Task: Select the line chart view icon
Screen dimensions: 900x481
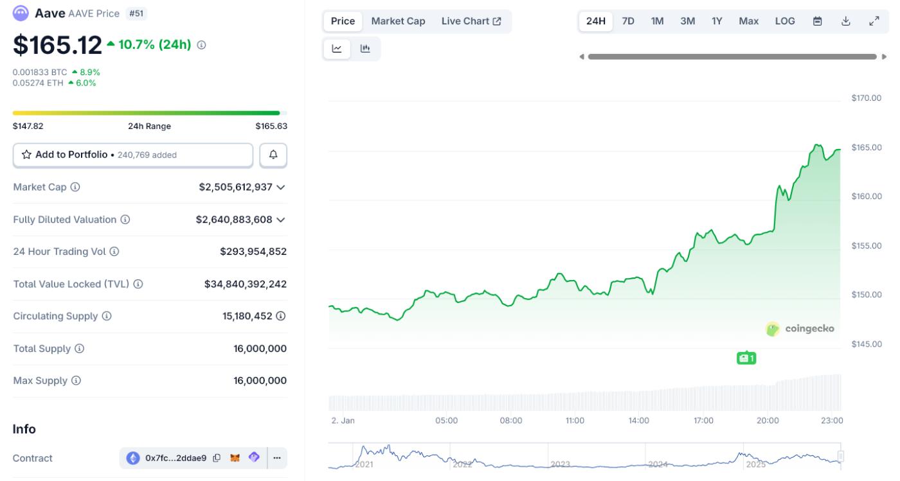Action: [337, 49]
